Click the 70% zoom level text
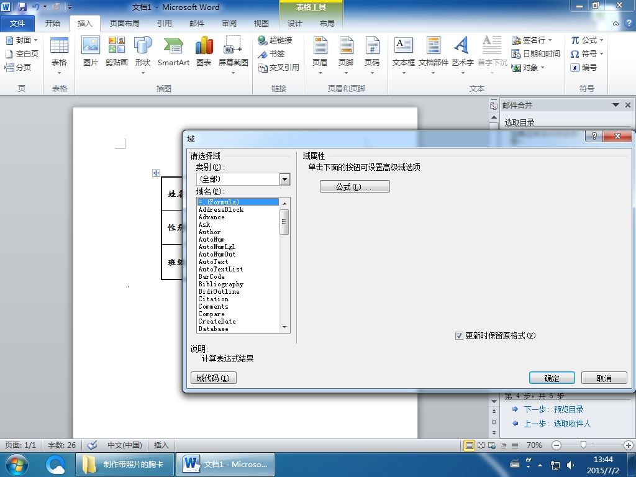This screenshot has height=477, width=636. [534, 445]
